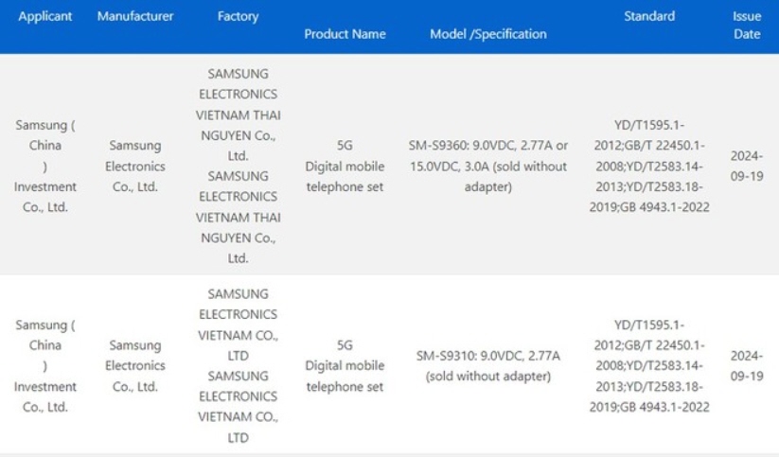The image size is (779, 457).
Task: Select the SM-S9310 model specification cell
Action: pos(487,365)
